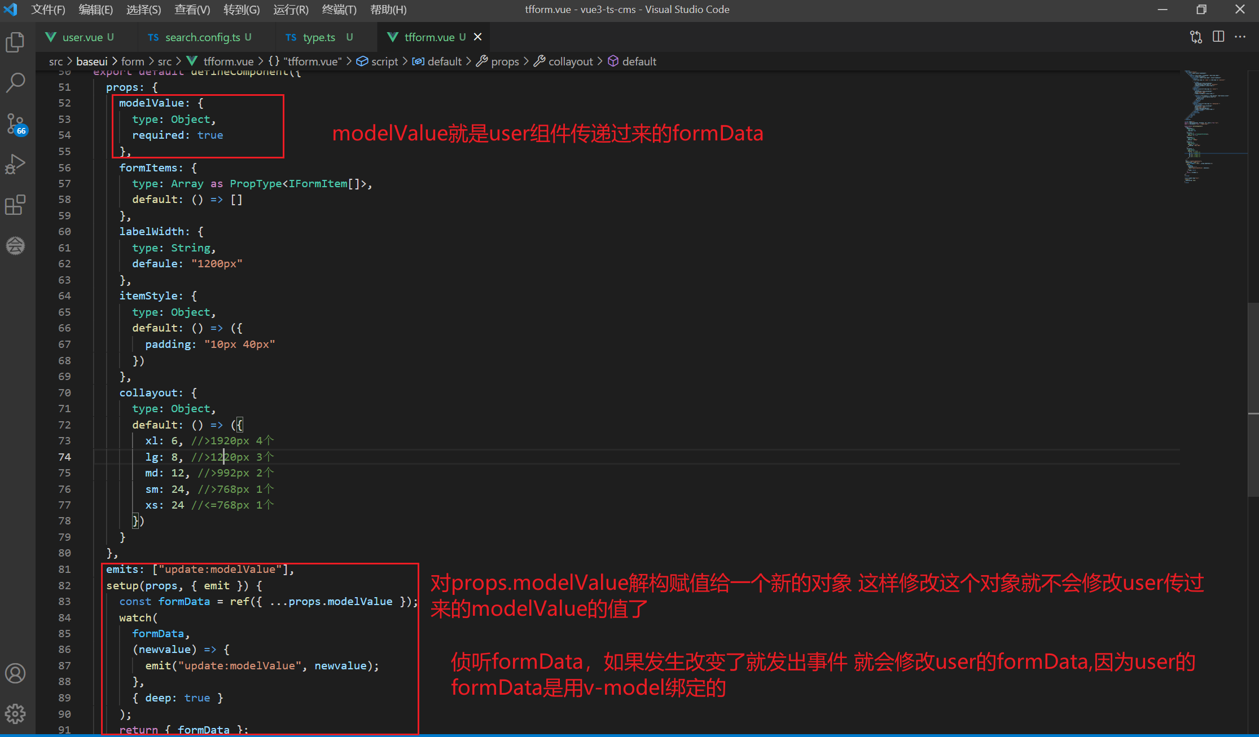Screen dimensions: 1259x737
Task: Click { deep: true } on line 89
Action: coord(177,698)
